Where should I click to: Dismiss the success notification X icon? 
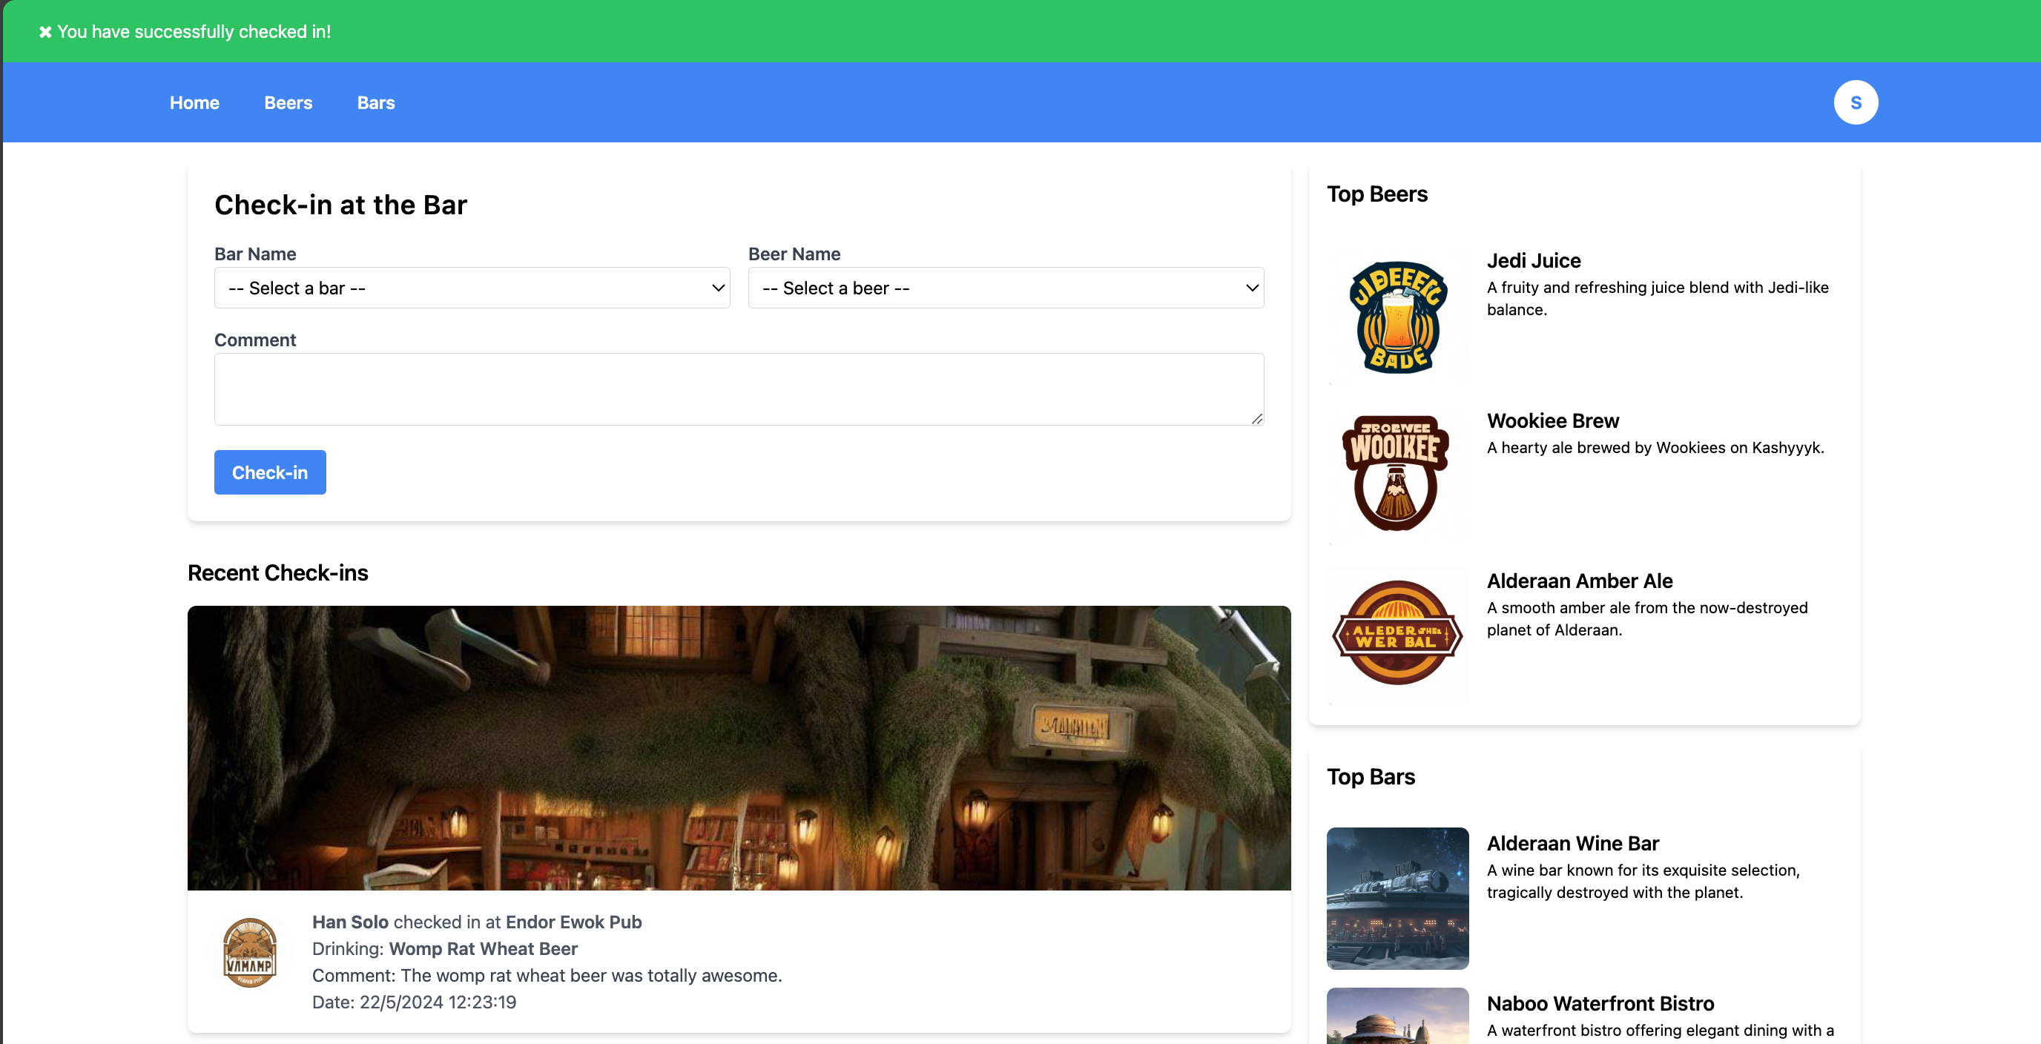tap(45, 32)
